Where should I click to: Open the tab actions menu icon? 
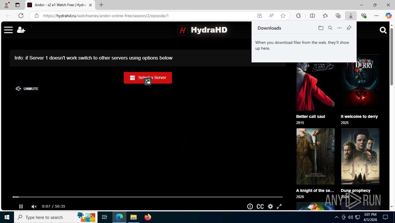click(17, 5)
